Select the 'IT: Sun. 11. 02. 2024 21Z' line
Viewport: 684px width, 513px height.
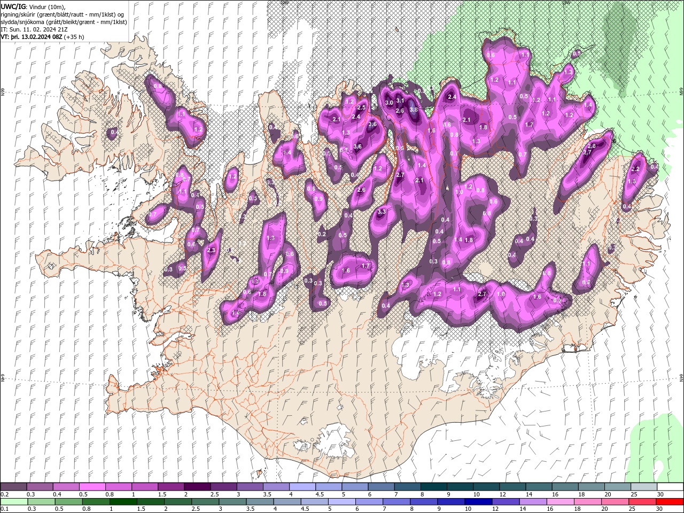pos(35,29)
